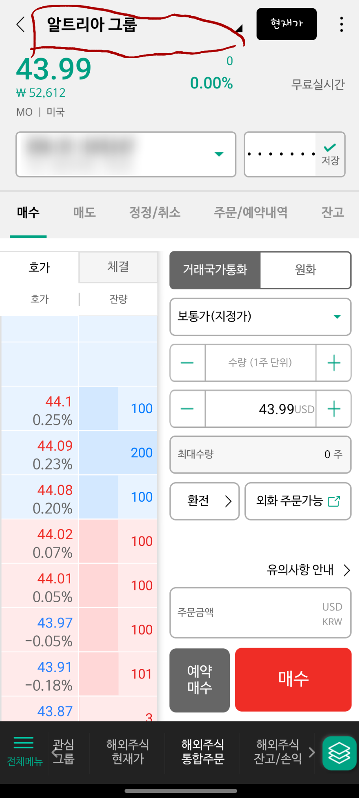Image resolution: width=359 pixels, height=798 pixels.
Task: Decrease quantity with the minus button
Action: click(x=187, y=363)
